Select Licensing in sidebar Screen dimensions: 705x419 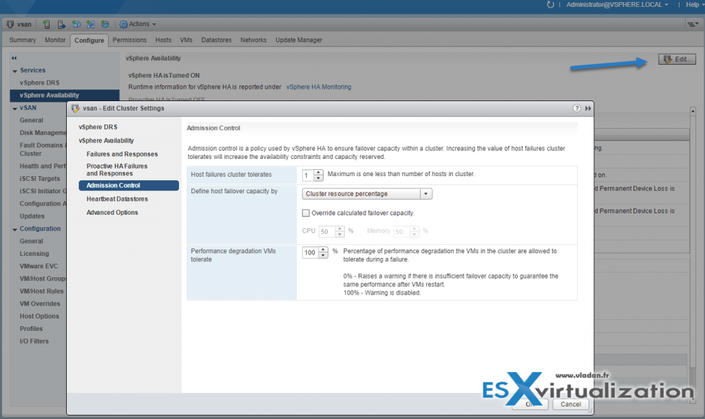click(x=34, y=254)
